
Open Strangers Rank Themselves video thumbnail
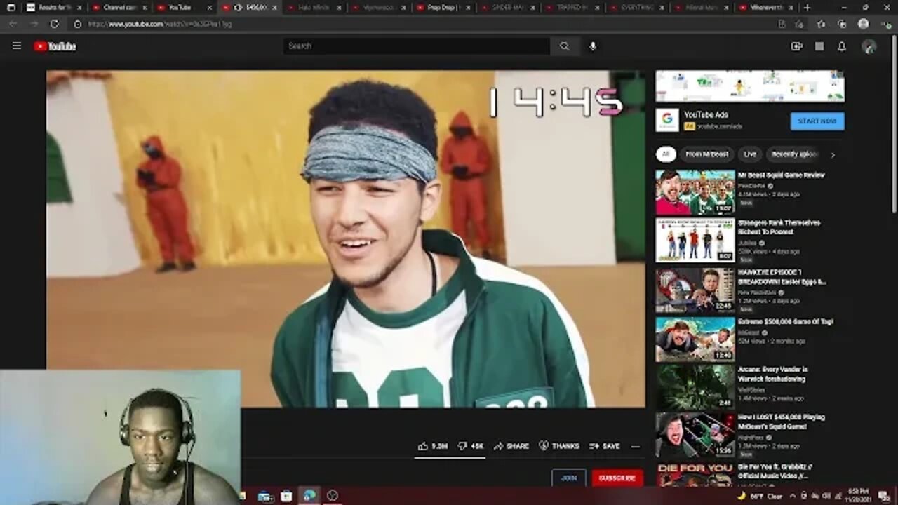pyautogui.click(x=695, y=240)
